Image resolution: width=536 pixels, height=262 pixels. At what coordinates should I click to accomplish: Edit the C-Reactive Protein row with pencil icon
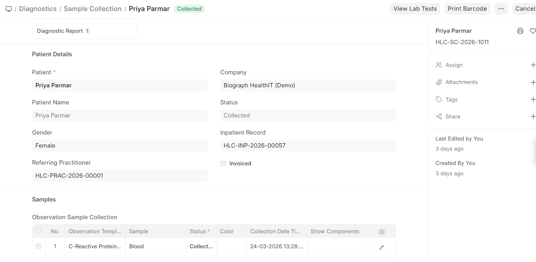click(381, 247)
